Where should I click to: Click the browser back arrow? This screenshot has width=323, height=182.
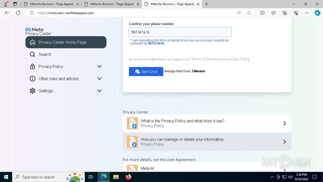[x=7, y=13]
